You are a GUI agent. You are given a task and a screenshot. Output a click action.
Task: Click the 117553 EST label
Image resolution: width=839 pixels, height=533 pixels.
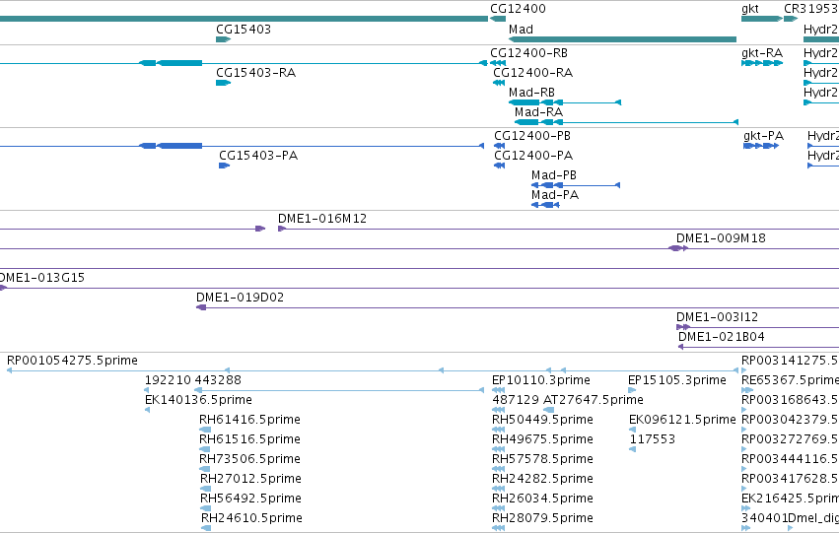[653, 440]
